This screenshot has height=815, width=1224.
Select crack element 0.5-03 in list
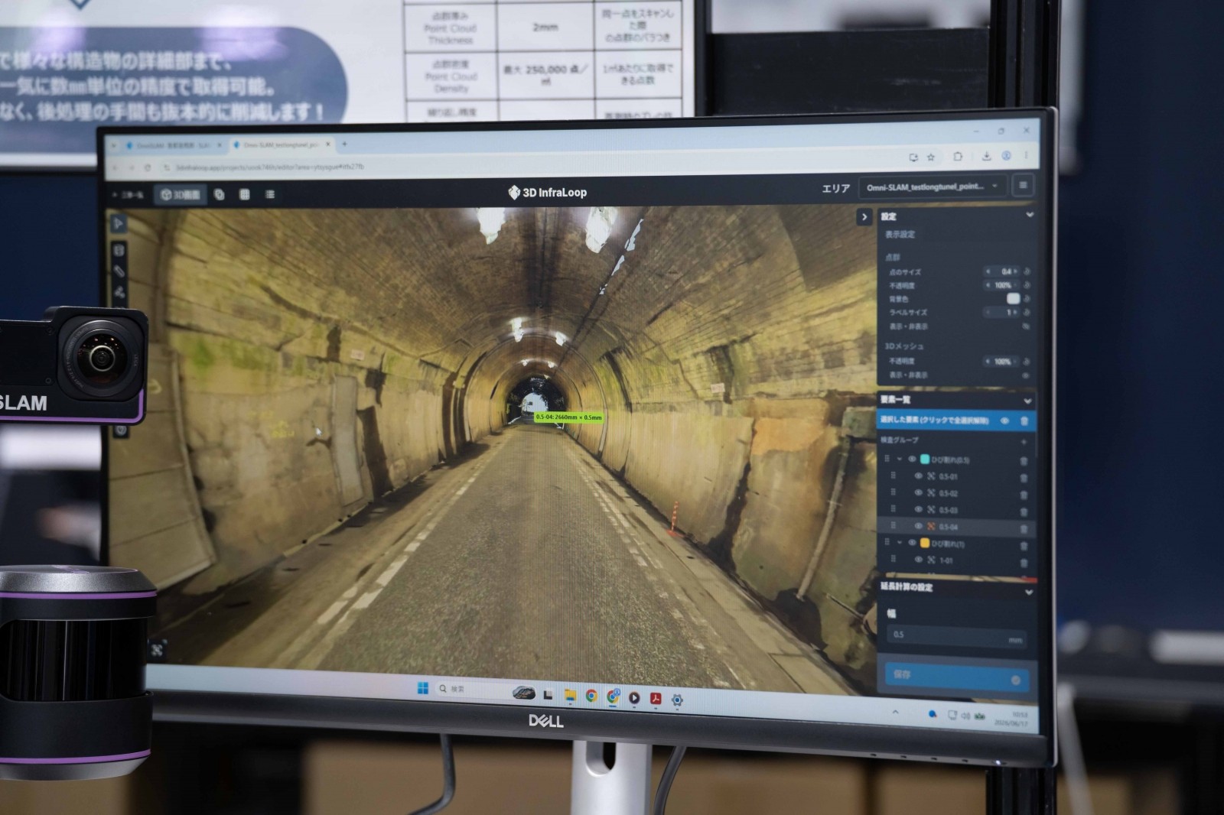(949, 510)
